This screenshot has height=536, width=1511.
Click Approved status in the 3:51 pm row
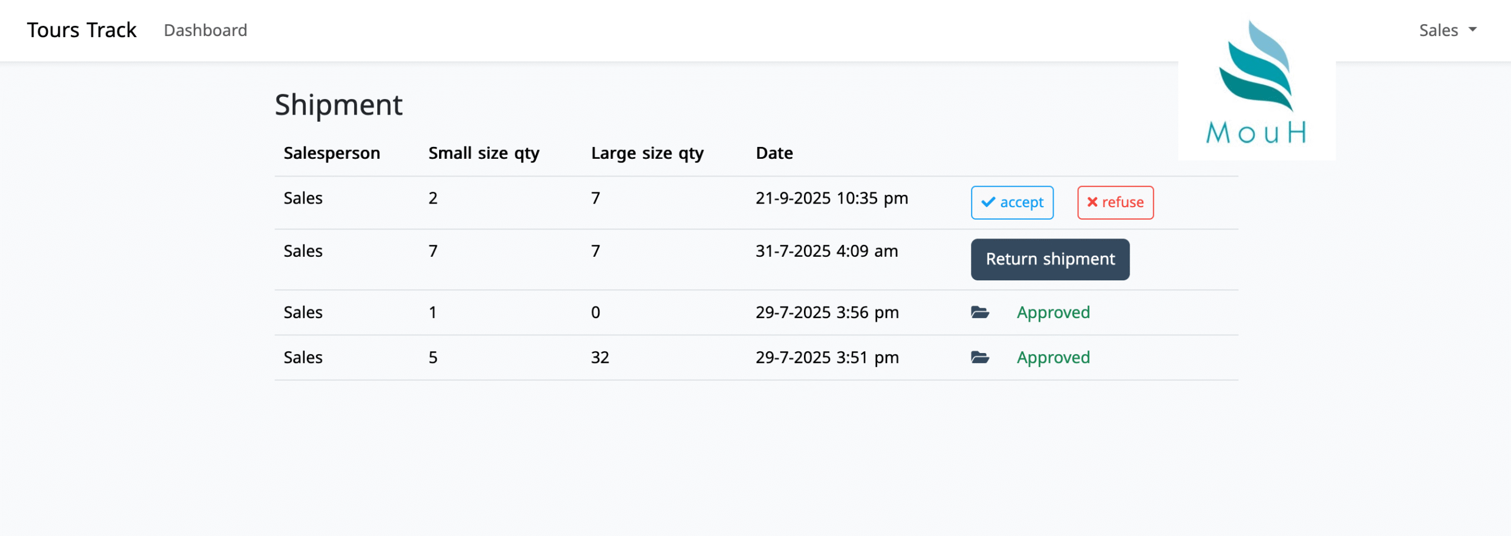(1052, 358)
